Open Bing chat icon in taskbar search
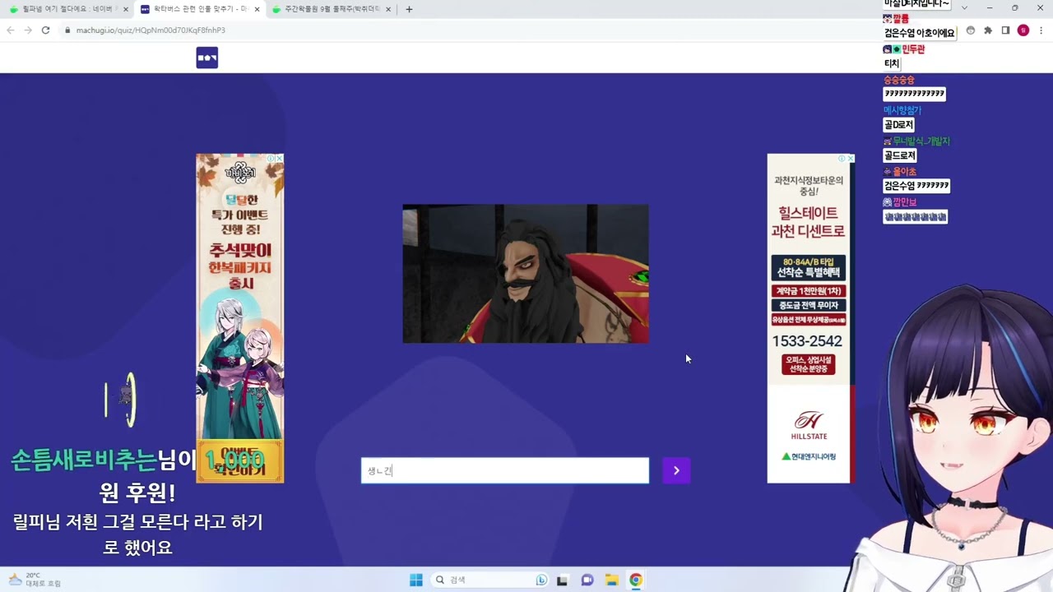The width and height of the screenshot is (1053, 592). click(x=541, y=580)
